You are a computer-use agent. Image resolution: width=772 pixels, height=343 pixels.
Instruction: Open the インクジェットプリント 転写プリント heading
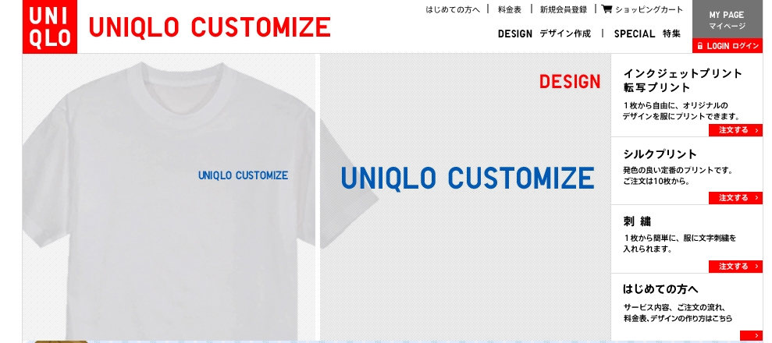tap(682, 80)
